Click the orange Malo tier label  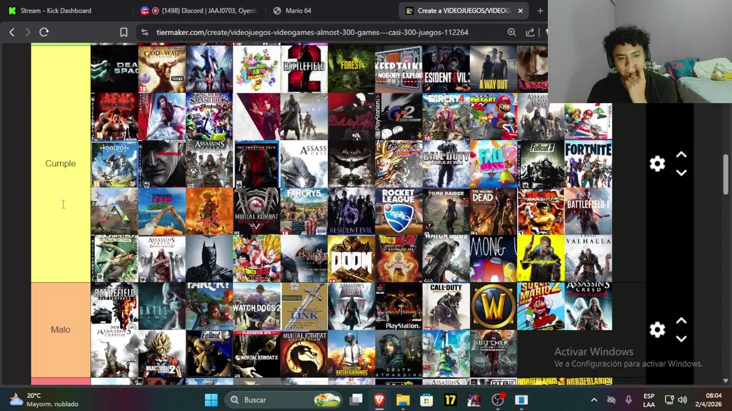click(x=61, y=330)
